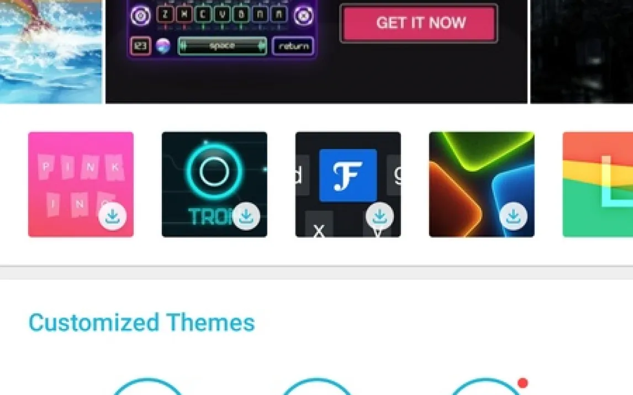Tap the GET IT NOW button
Viewport: 633px width, 395px height.
pos(419,23)
